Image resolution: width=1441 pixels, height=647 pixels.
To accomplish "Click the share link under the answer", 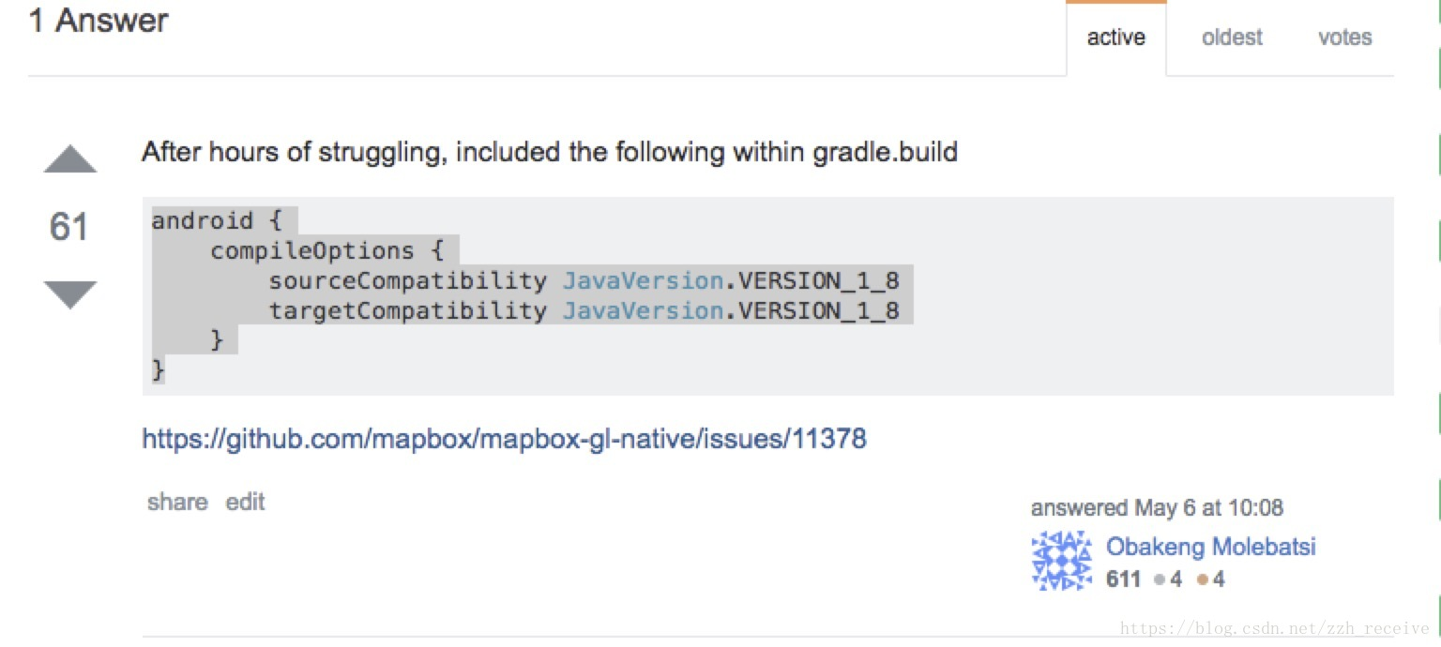I will pyautogui.click(x=177, y=502).
